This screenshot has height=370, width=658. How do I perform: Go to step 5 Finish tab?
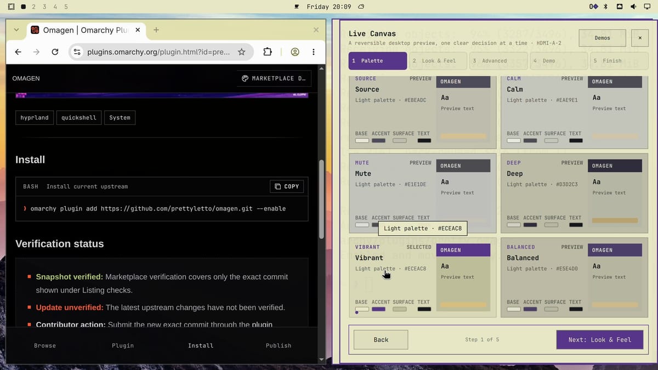pos(619,61)
